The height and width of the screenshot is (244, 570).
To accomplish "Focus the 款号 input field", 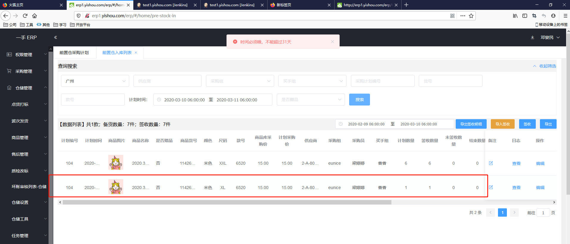I will pos(93,100).
